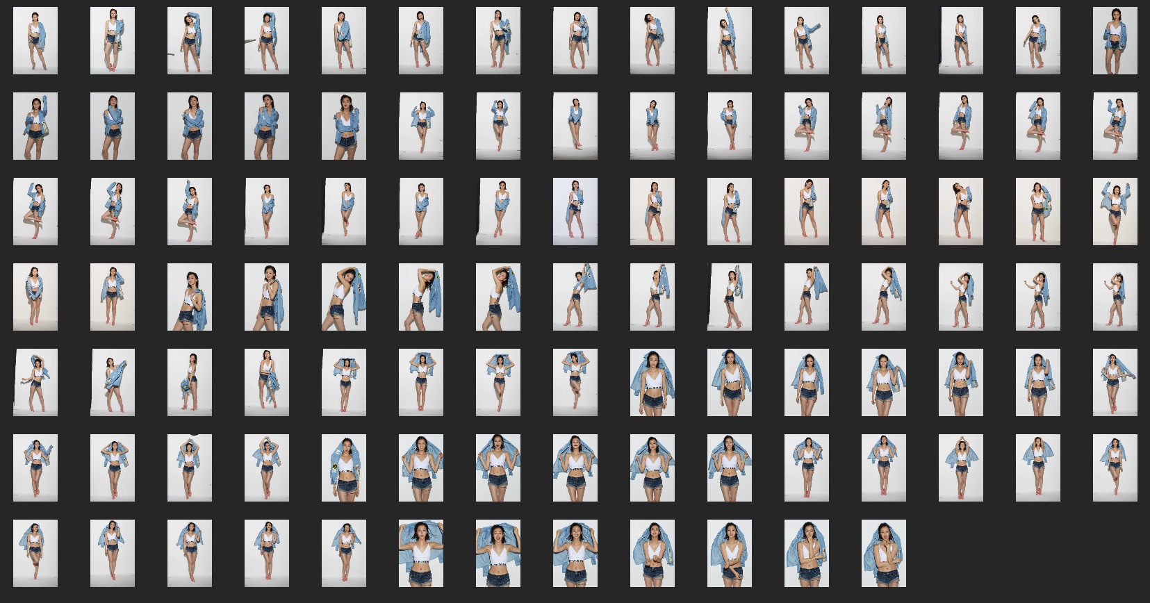
Task: Click the sixth thumbnail in the bottom row
Action: pos(421,554)
